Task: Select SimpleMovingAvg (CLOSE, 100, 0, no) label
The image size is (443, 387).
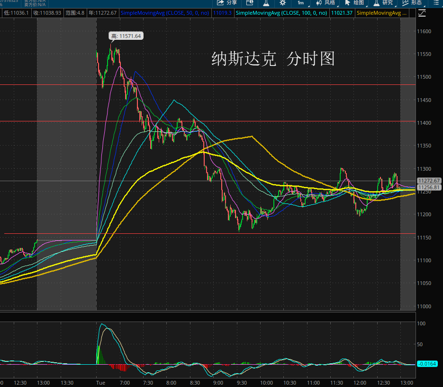Action: click(281, 13)
